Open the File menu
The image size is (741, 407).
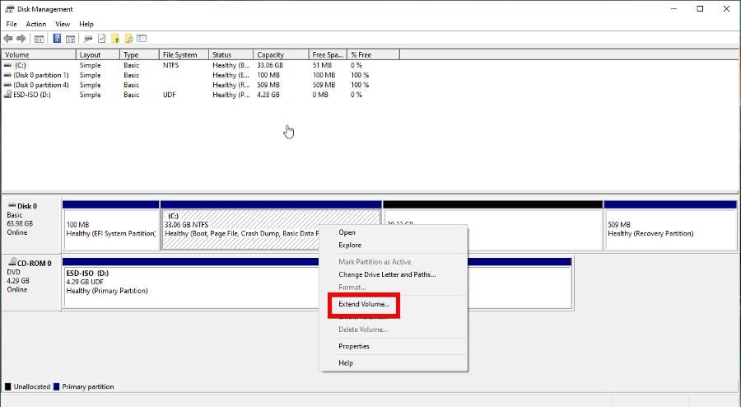click(12, 24)
